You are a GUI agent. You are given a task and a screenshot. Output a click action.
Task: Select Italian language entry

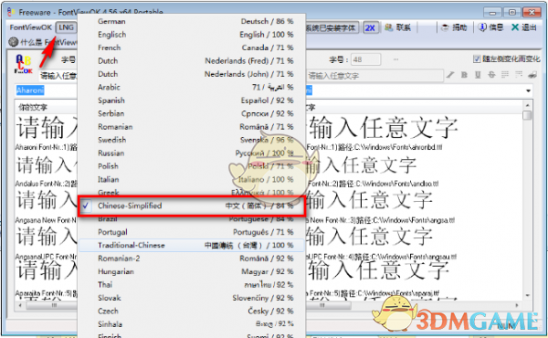click(x=192, y=179)
